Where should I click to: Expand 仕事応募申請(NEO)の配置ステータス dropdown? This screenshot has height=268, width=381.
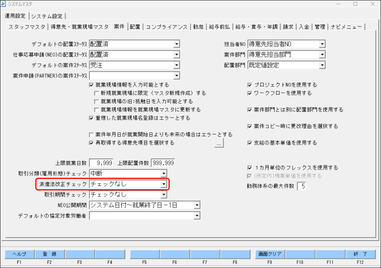pyautogui.click(x=177, y=55)
